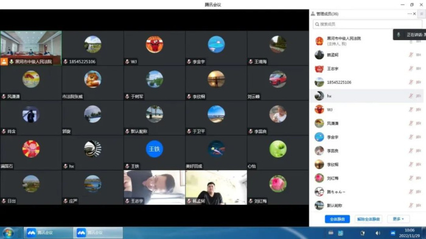Click the 搜索成员 search field
Viewport: 426px width, 239px height.
[x=368, y=24]
